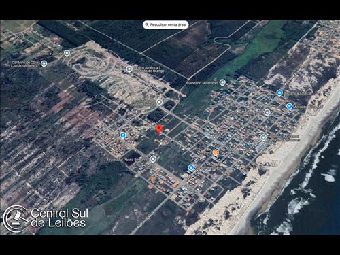
Task: Open the gray pin above the circular subdivision roads
Action: coord(67,53)
